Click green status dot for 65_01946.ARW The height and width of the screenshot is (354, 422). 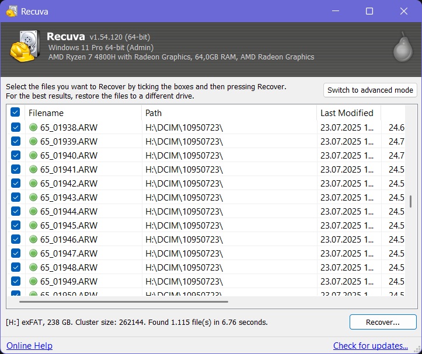coord(33,239)
